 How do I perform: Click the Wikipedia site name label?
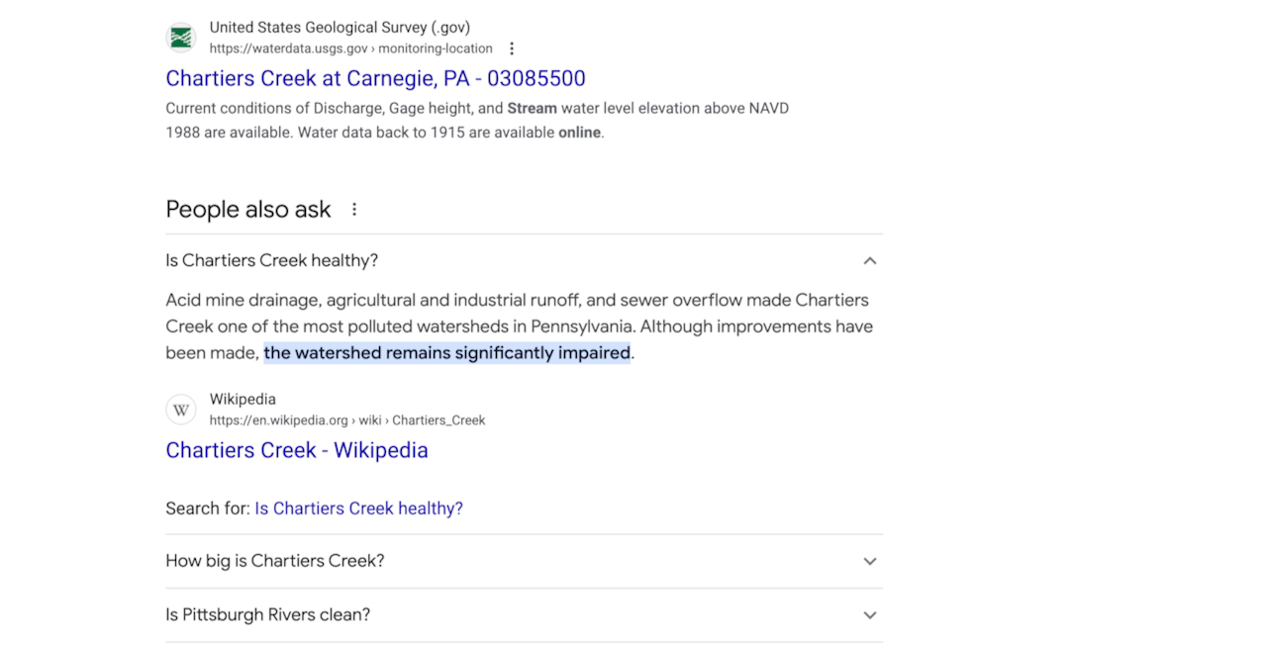pyautogui.click(x=243, y=400)
